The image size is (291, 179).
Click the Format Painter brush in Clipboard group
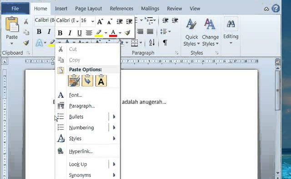point(26,43)
